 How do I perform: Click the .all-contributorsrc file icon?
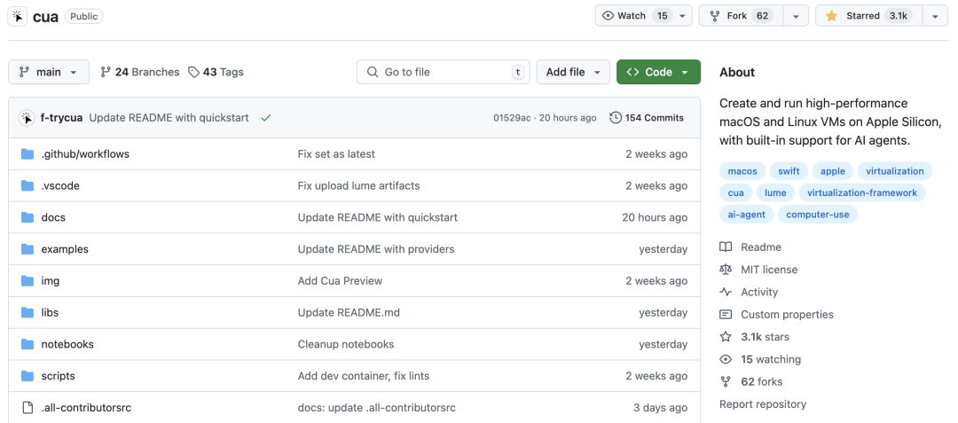click(x=27, y=408)
